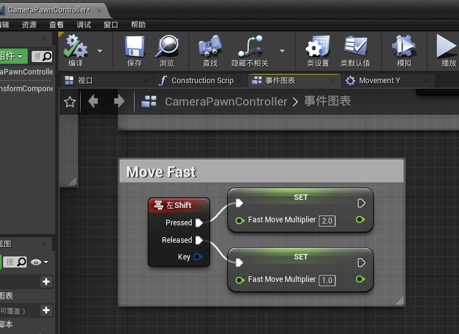The height and width of the screenshot is (334, 459).
Task: Open the 资源 menu
Action: (x=29, y=25)
